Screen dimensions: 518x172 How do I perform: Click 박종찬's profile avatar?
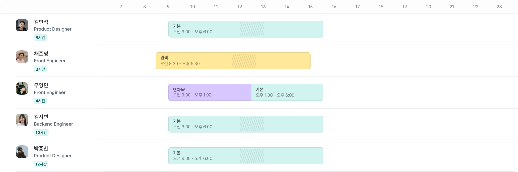[x=22, y=152]
